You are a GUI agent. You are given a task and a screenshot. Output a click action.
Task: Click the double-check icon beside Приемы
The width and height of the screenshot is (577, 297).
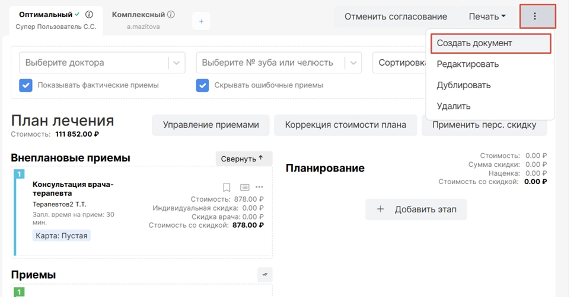pyautogui.click(x=264, y=274)
